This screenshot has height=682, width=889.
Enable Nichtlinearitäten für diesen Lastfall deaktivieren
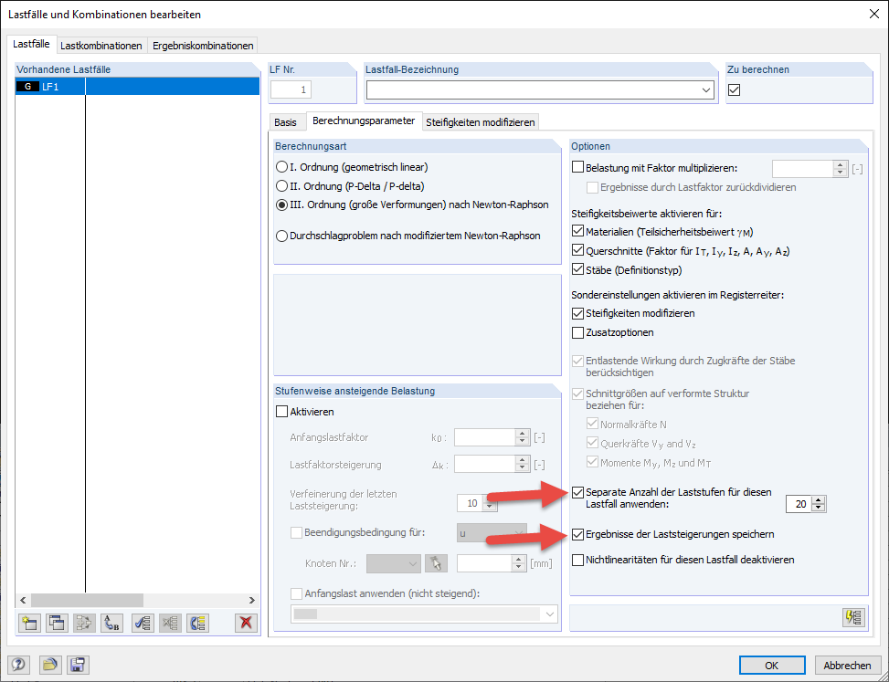point(577,560)
